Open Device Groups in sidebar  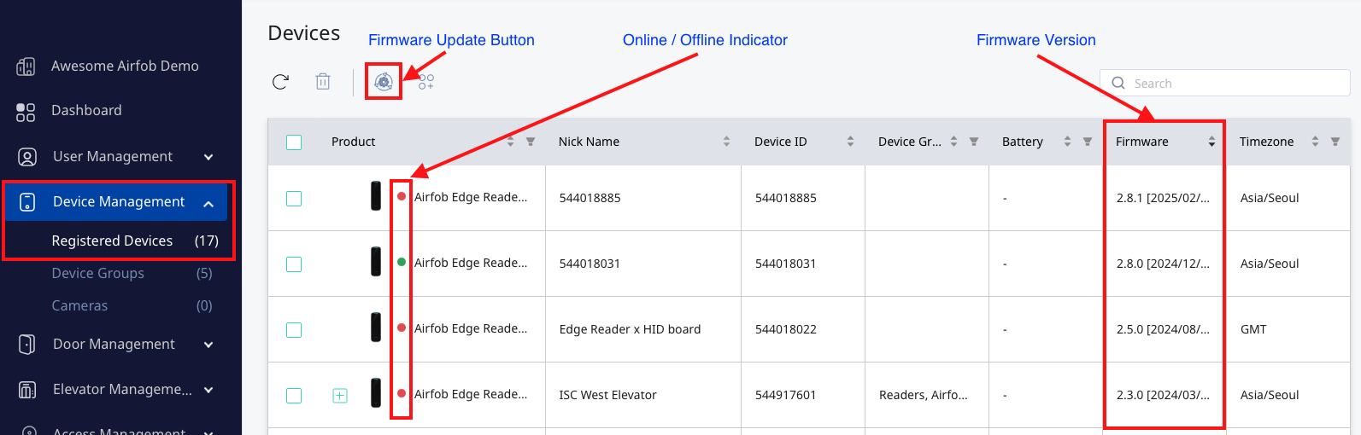[98, 274]
